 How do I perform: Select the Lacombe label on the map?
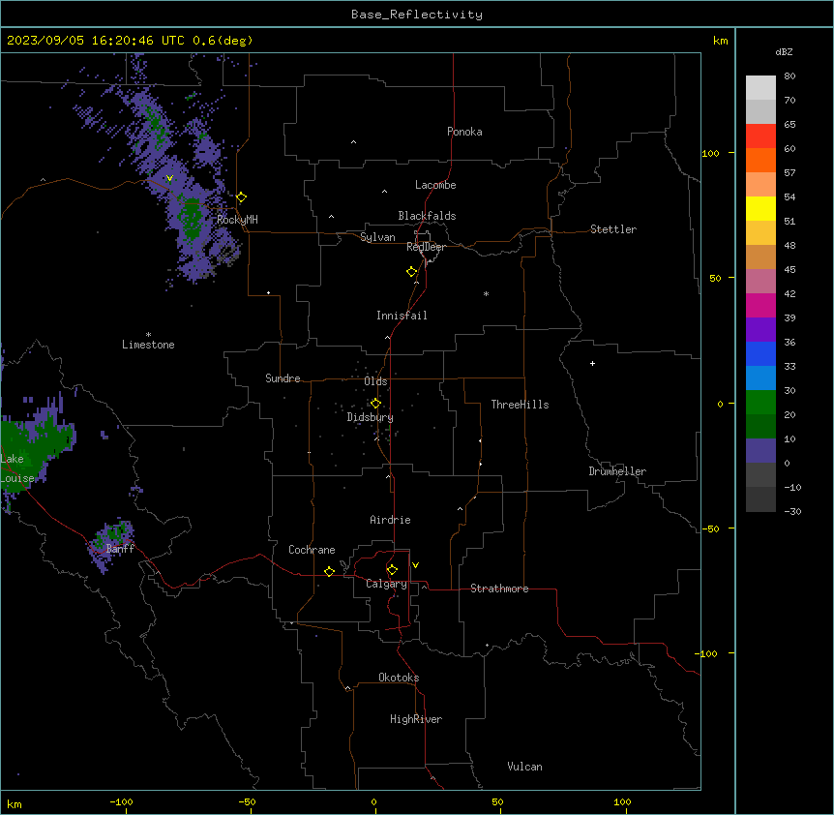435,185
